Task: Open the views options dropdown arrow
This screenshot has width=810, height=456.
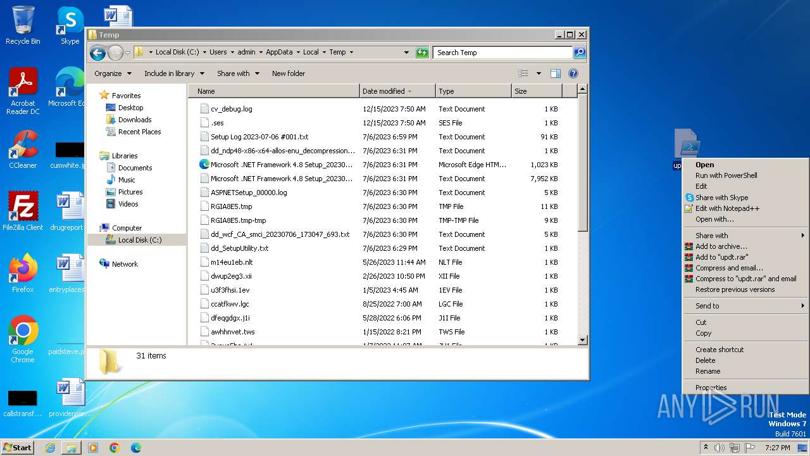Action: coord(539,73)
